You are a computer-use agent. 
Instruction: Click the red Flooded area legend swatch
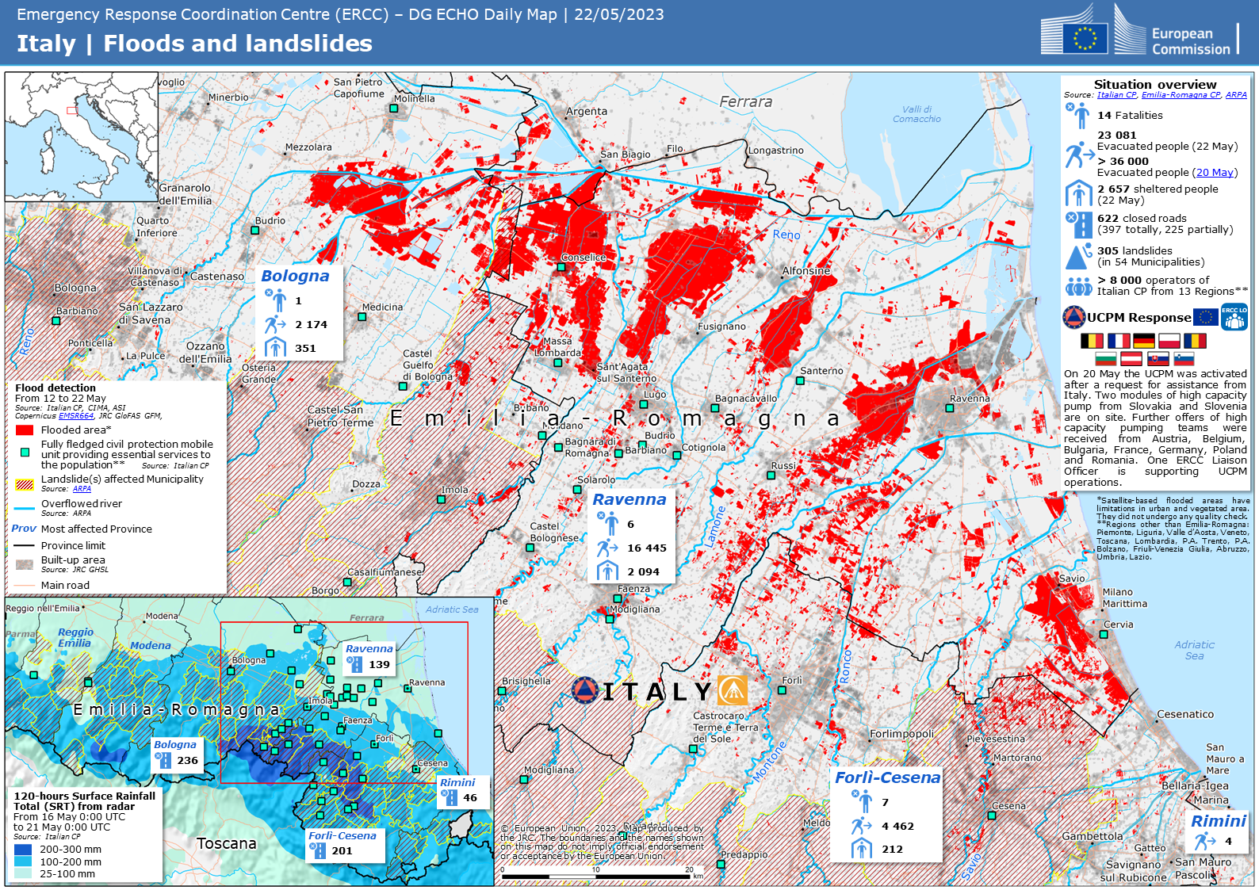click(25, 430)
